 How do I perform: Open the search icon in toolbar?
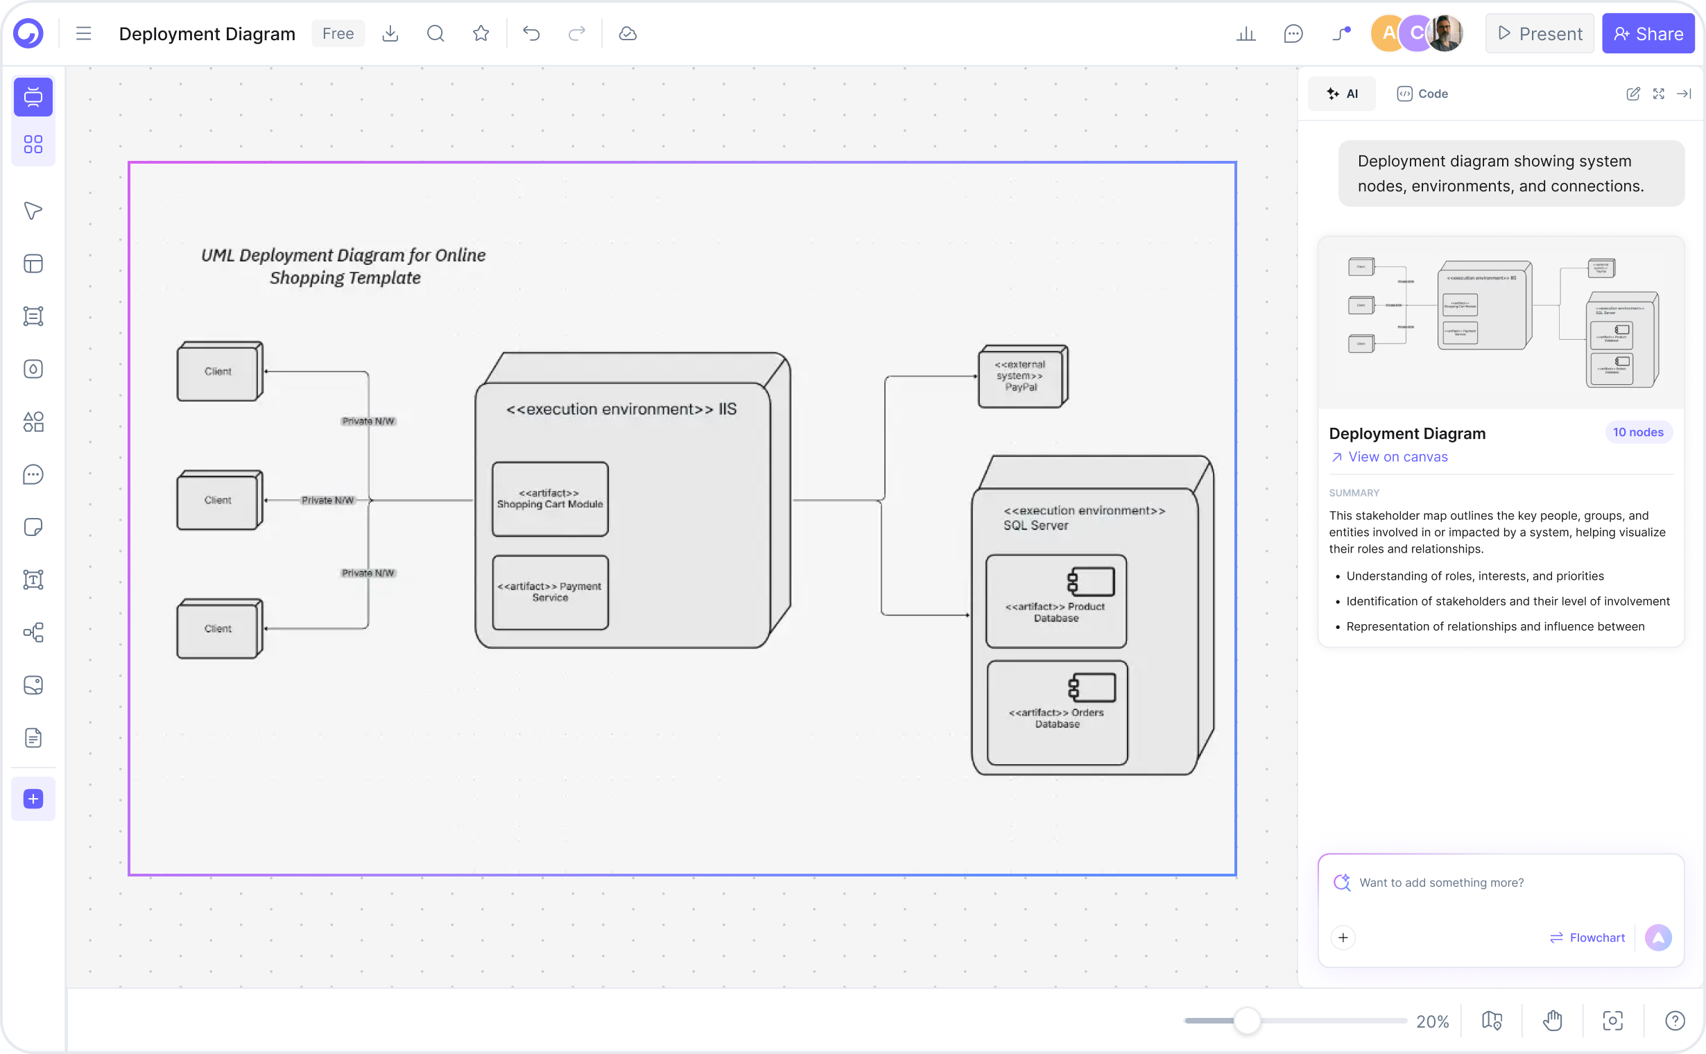pos(436,33)
